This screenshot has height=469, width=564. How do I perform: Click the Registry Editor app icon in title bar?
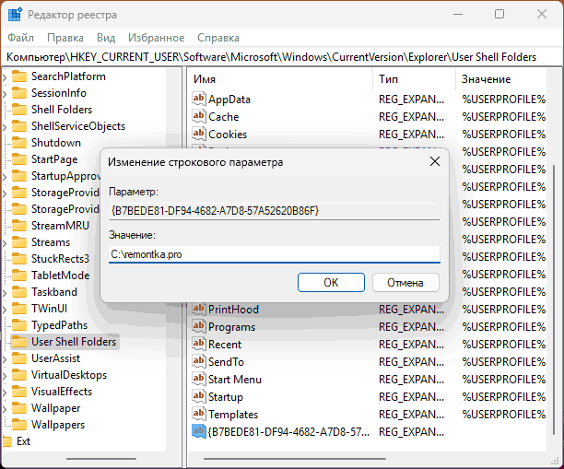16,15
